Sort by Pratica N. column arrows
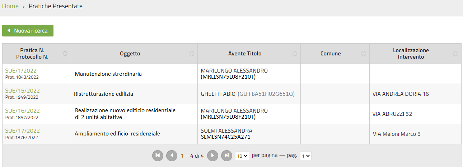 coord(65,54)
